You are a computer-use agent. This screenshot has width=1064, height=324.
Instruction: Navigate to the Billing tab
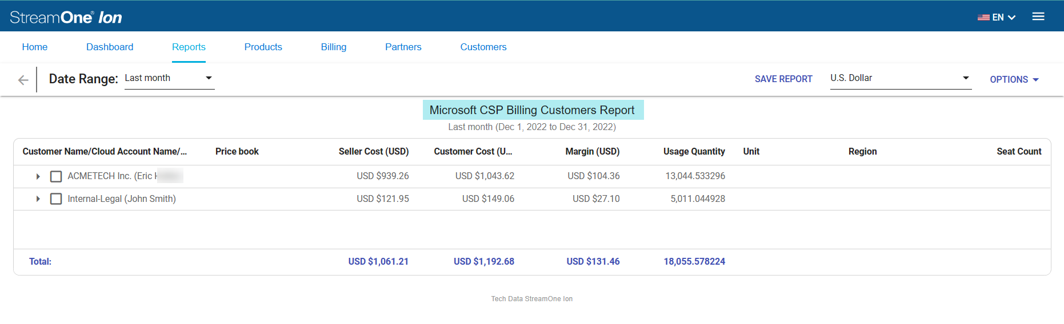(334, 47)
